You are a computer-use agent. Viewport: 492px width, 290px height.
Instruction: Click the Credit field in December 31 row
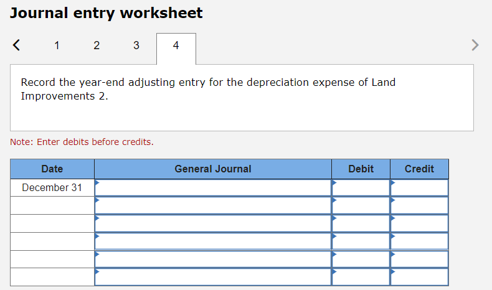pos(420,187)
